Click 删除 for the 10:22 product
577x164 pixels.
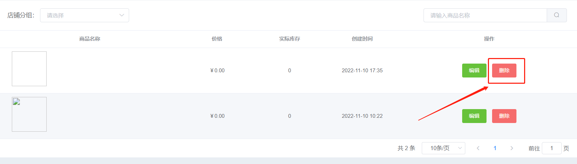pos(504,116)
